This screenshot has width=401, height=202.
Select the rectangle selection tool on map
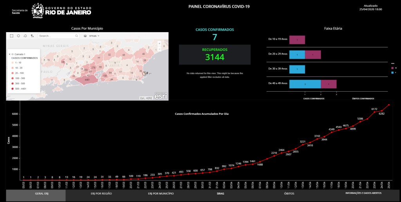click(11, 36)
